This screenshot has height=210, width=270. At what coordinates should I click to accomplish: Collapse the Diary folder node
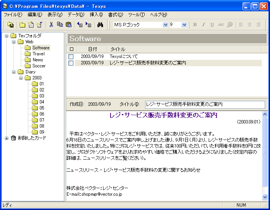click(14, 72)
